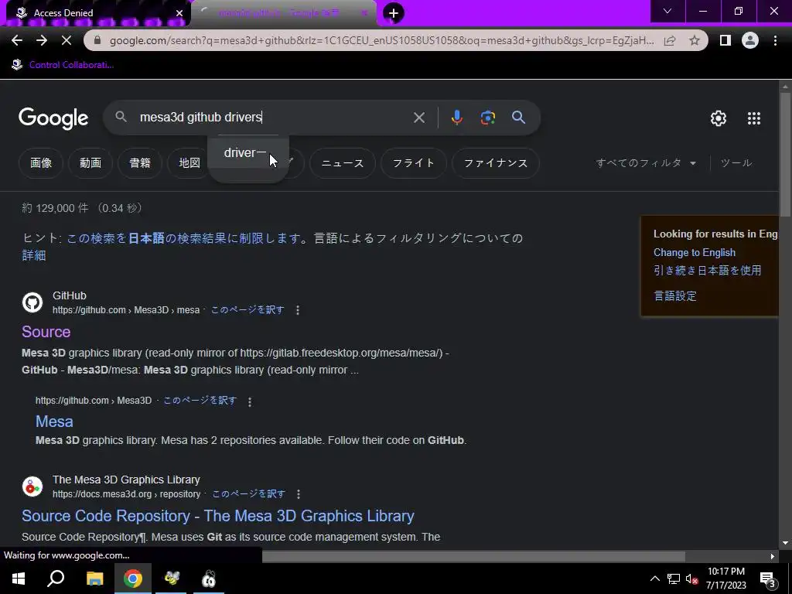Open the tab search dropdown
The width and height of the screenshot is (792, 594).
[x=667, y=11]
